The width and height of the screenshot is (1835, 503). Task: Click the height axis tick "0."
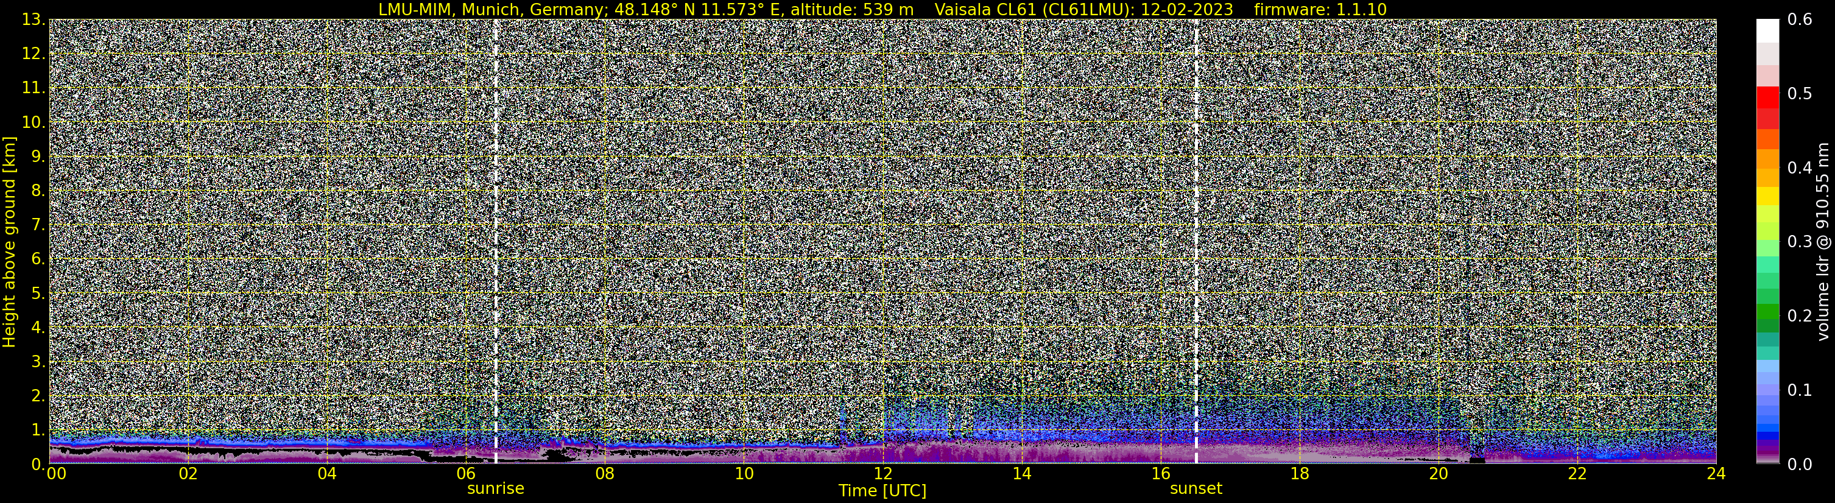tap(38, 464)
